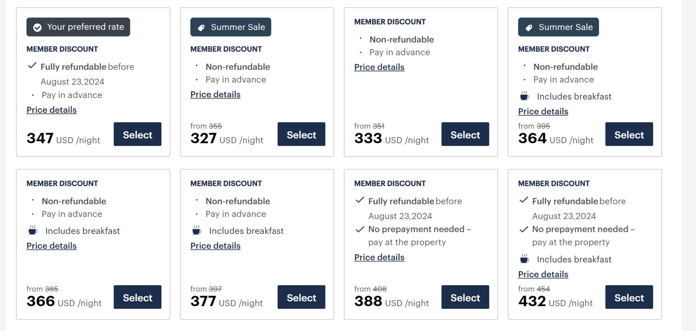Image resolution: width=696 pixels, height=331 pixels.
Task: Click the checkmark beside Fully refundable on $347 card
Action: point(32,66)
